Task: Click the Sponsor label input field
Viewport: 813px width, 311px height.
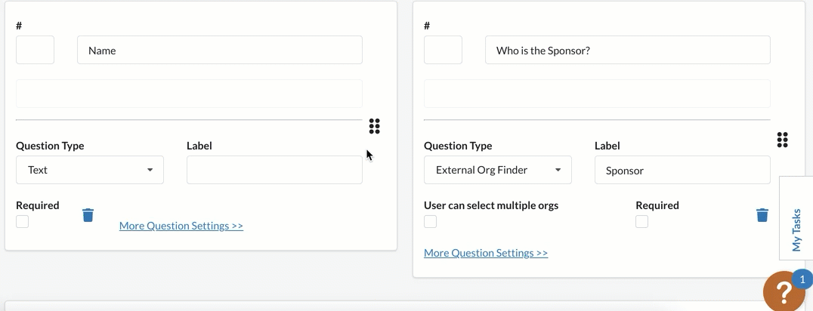Action: pos(682,170)
